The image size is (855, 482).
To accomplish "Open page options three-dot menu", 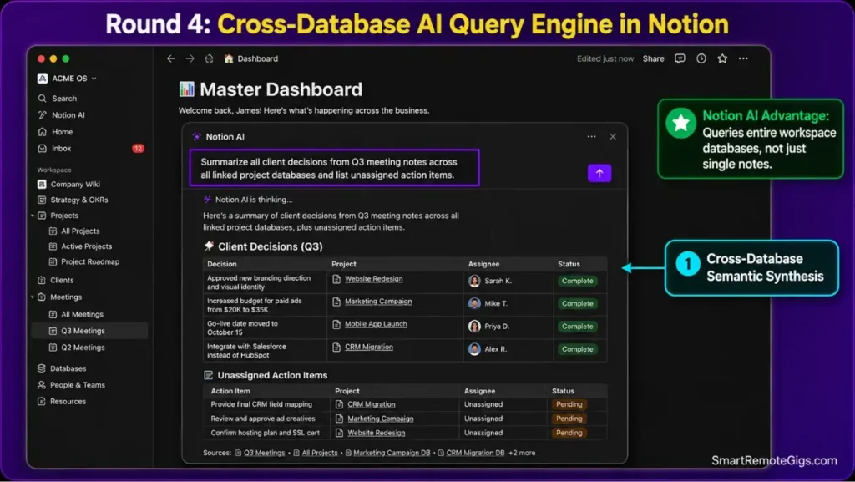I will tap(743, 58).
